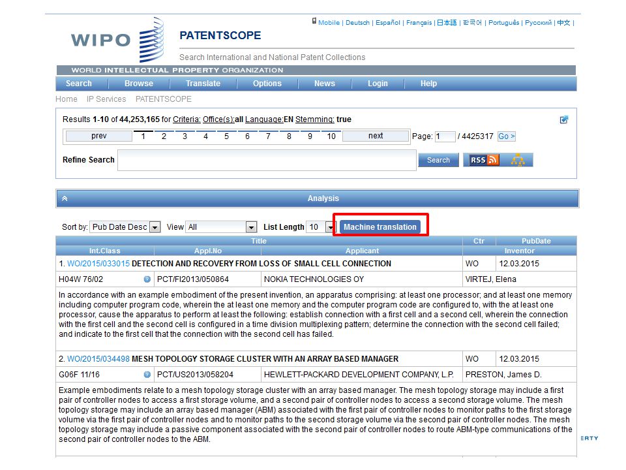The image size is (626, 470).
Task: Click the Home breadcrumb link
Action: [x=67, y=99]
